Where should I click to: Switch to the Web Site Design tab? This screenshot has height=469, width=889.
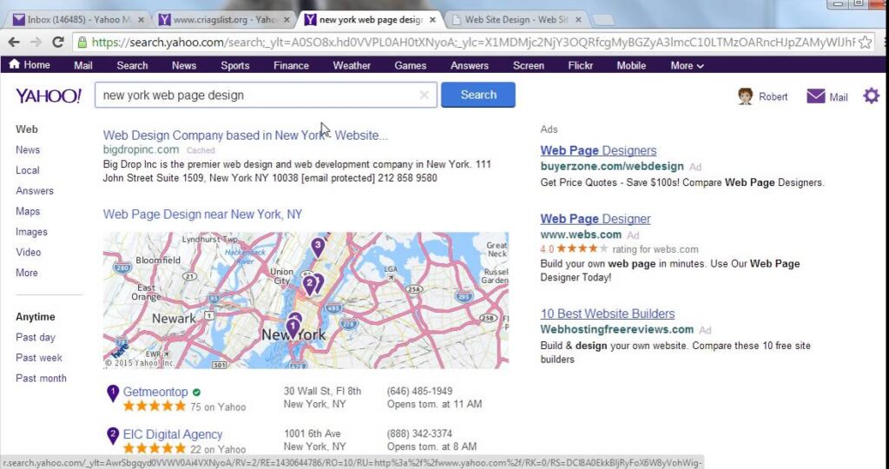[517, 20]
